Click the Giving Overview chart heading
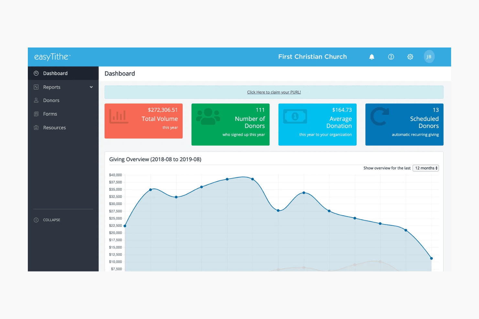Viewport: 479px width, 319px height. click(x=155, y=159)
